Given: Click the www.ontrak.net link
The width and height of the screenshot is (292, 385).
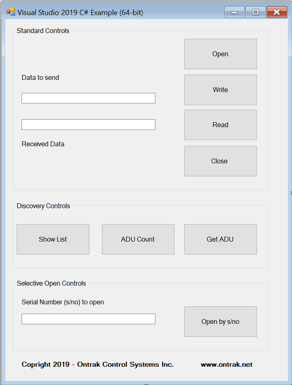Looking at the screenshot, I should coord(226,364).
